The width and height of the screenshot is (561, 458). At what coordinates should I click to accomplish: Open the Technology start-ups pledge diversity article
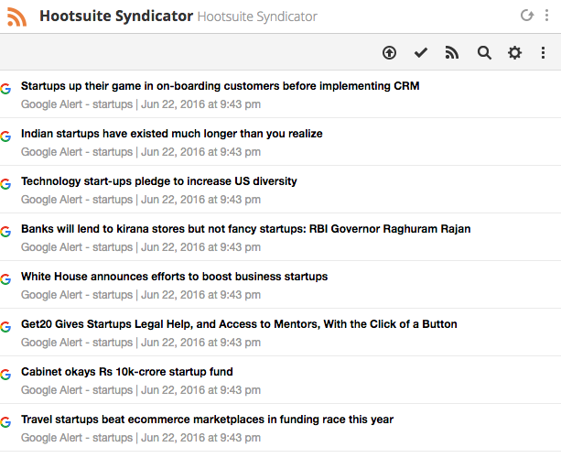pyautogui.click(x=159, y=181)
